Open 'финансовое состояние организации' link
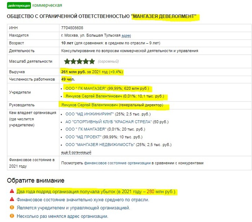The image size is (252, 222). (x=117, y=163)
